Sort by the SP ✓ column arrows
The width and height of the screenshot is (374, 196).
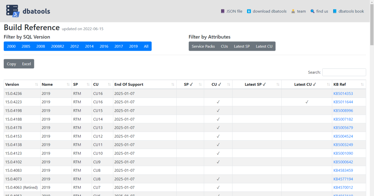(x=200, y=84)
